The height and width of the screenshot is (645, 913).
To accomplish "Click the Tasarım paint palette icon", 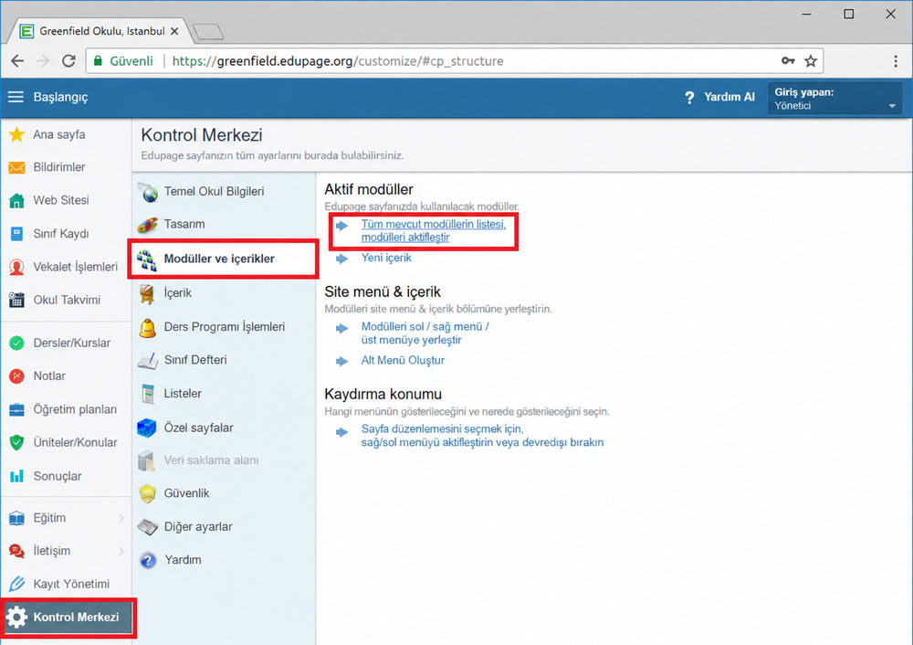I will (x=148, y=225).
